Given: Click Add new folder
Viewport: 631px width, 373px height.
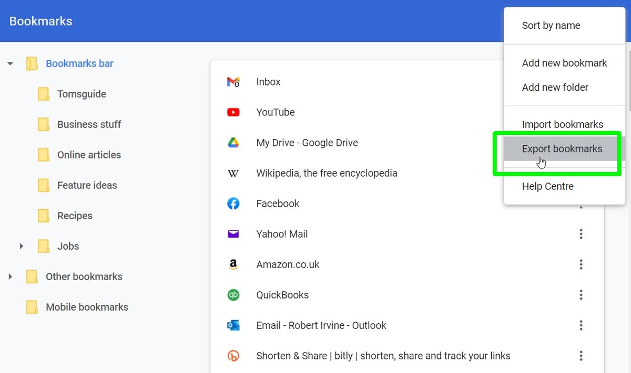Looking at the screenshot, I should click(x=555, y=87).
